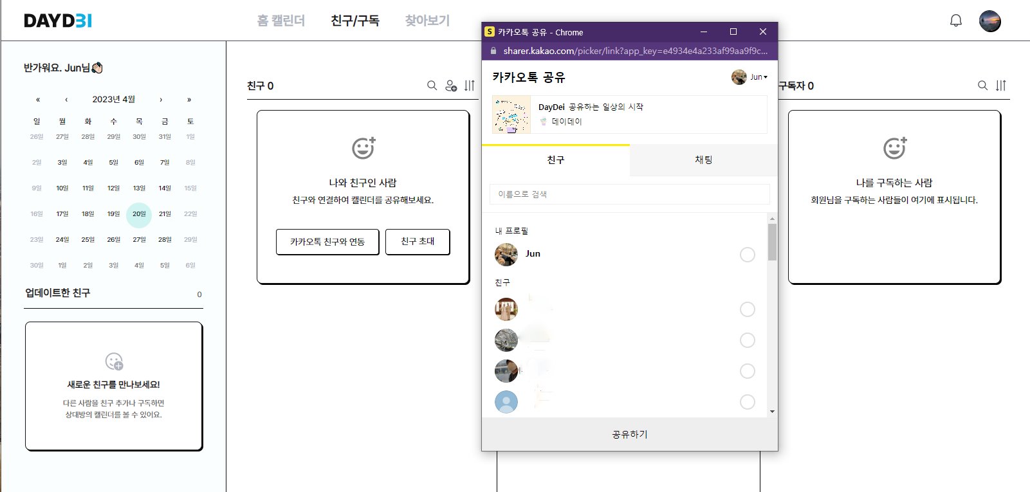Select the second friend's radio button
This screenshot has width=1030, height=492.
pyautogui.click(x=748, y=340)
